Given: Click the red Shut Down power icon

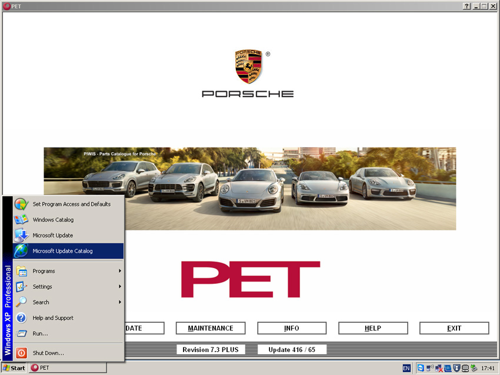Looking at the screenshot, I should (x=21, y=353).
